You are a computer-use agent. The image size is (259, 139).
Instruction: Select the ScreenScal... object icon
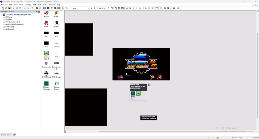pos(46,63)
